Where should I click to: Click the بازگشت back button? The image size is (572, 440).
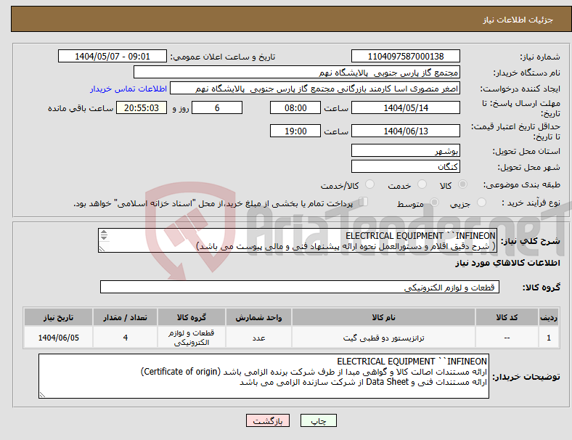268,420
